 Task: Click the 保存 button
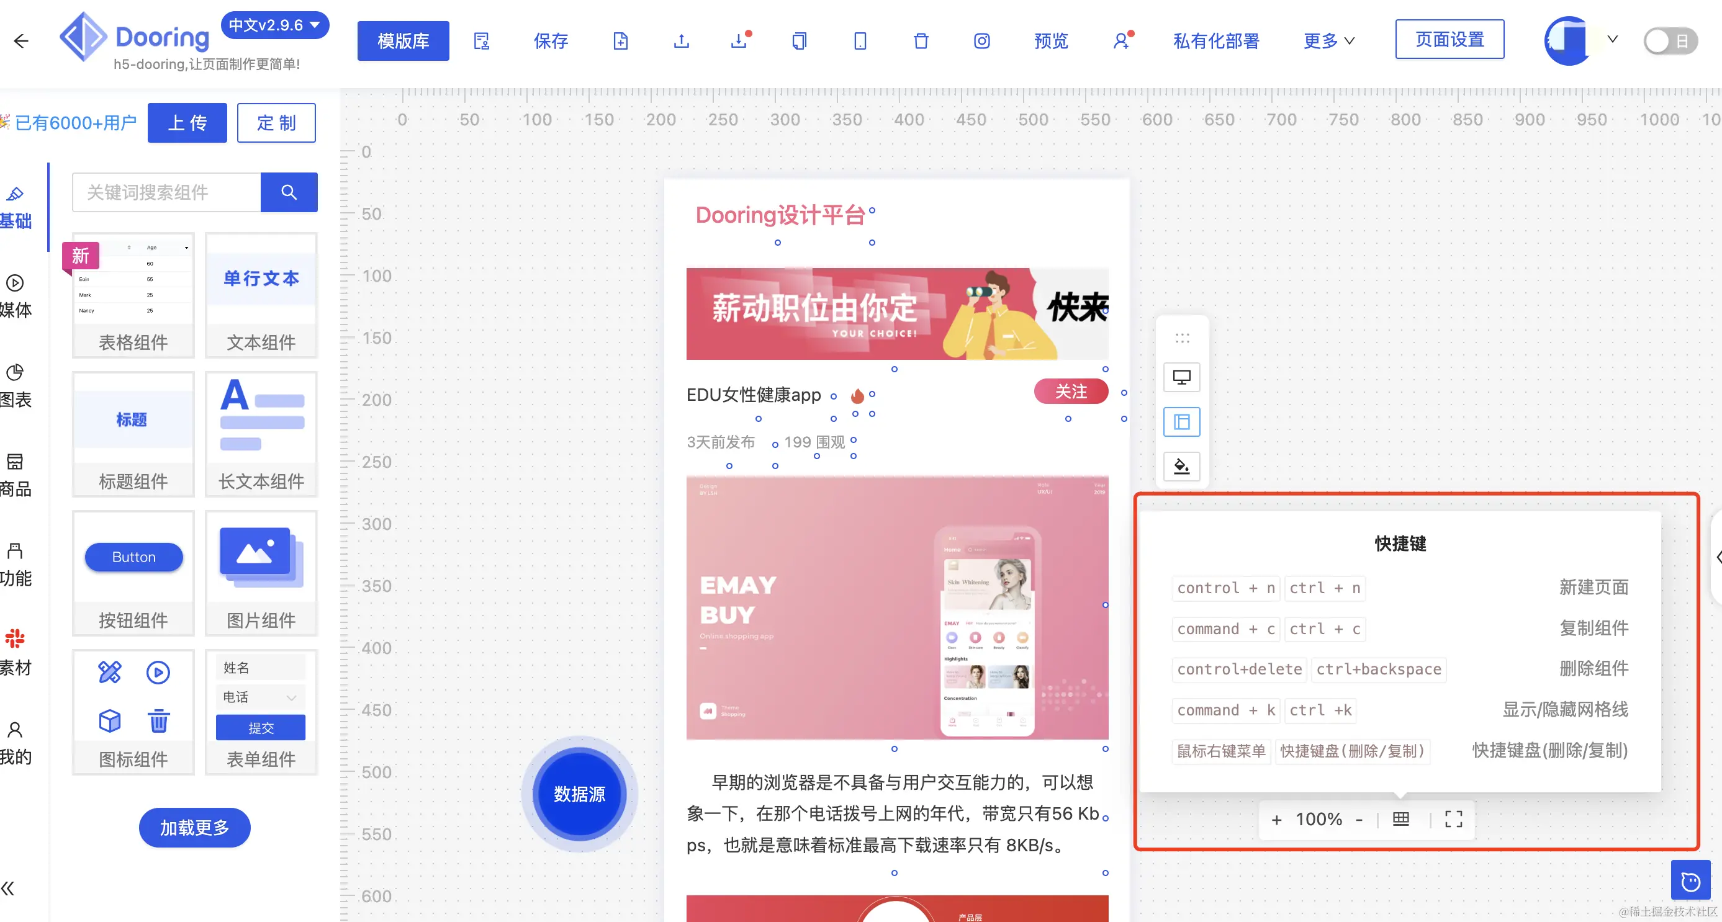click(x=551, y=41)
